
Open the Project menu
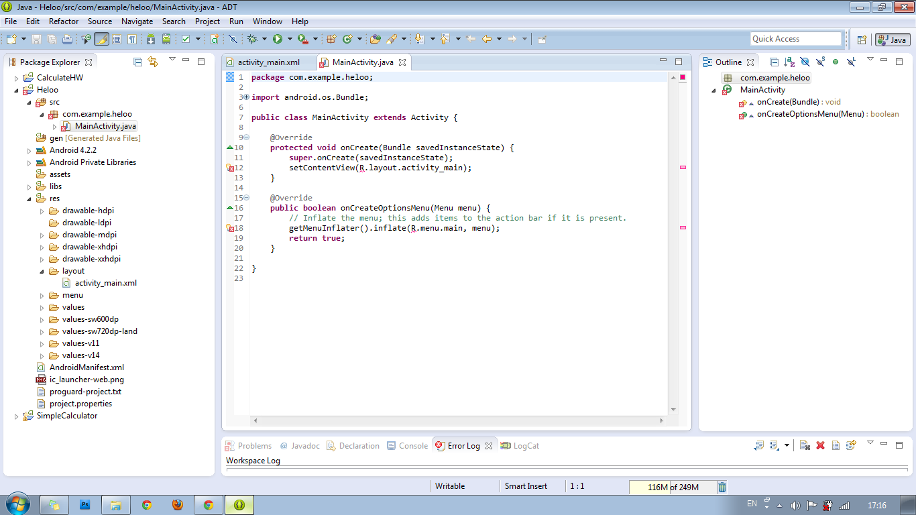(207, 21)
